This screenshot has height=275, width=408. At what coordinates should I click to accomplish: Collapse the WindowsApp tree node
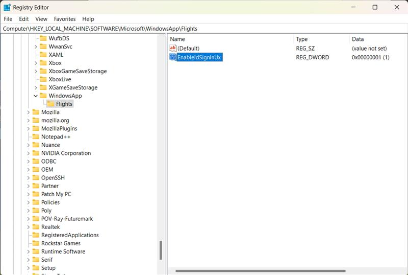(36, 96)
